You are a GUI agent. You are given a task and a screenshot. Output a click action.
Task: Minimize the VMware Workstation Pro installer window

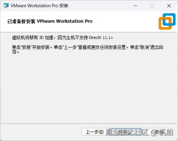point(135,6)
